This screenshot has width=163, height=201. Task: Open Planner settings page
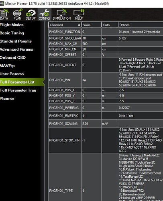point(7,98)
